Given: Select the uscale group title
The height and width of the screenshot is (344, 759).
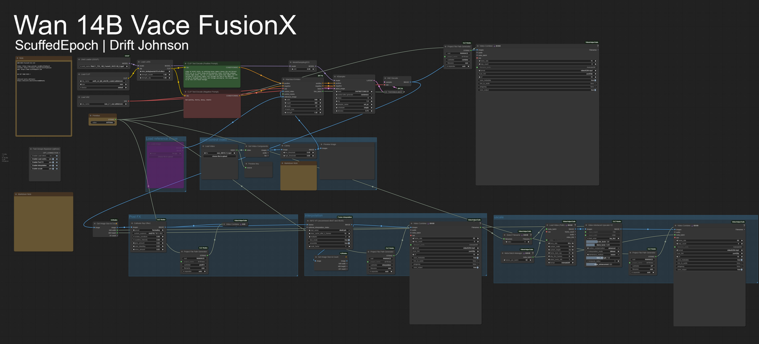Looking at the screenshot, I should pyautogui.click(x=499, y=217).
